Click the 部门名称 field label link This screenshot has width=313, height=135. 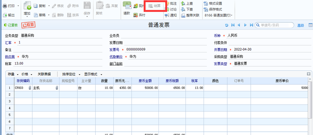click(x=116, y=64)
